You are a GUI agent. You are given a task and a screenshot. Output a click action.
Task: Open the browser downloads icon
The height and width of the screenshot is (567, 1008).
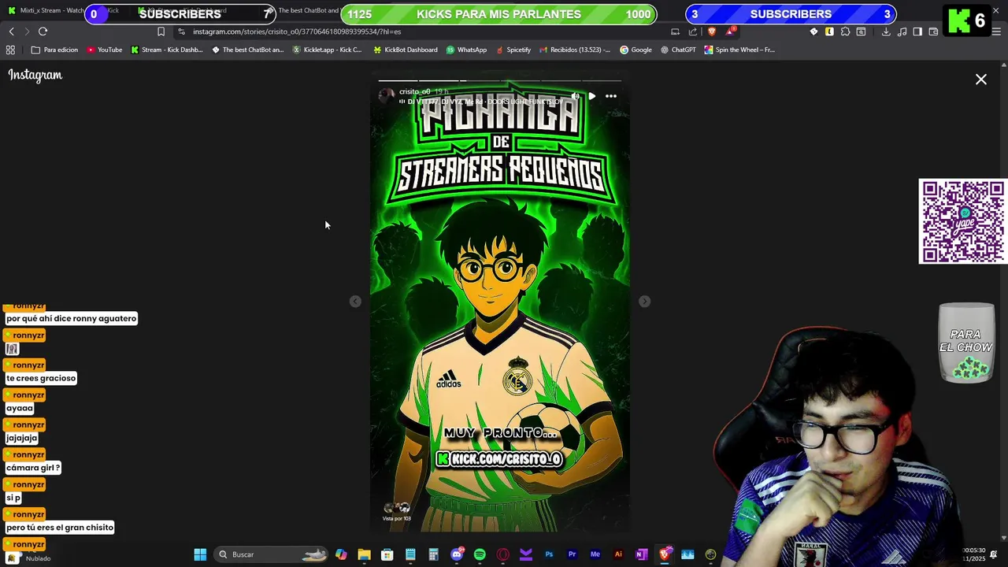[886, 31]
